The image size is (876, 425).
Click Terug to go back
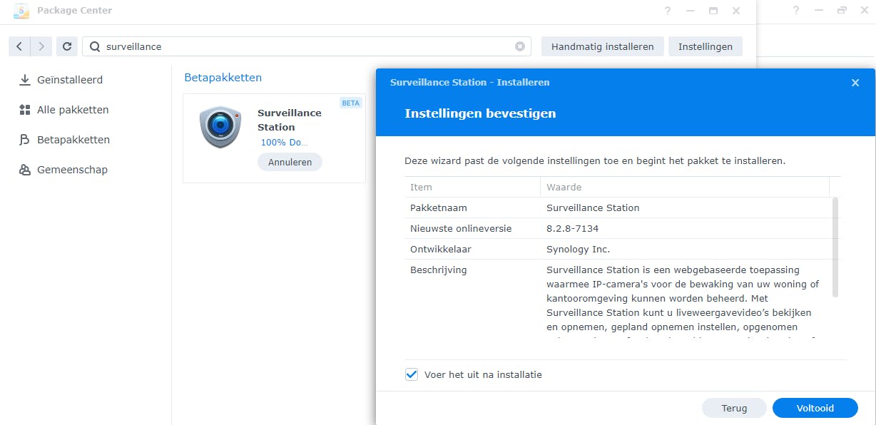tap(734, 408)
